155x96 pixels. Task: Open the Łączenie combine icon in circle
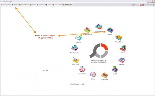[x=122, y=60]
